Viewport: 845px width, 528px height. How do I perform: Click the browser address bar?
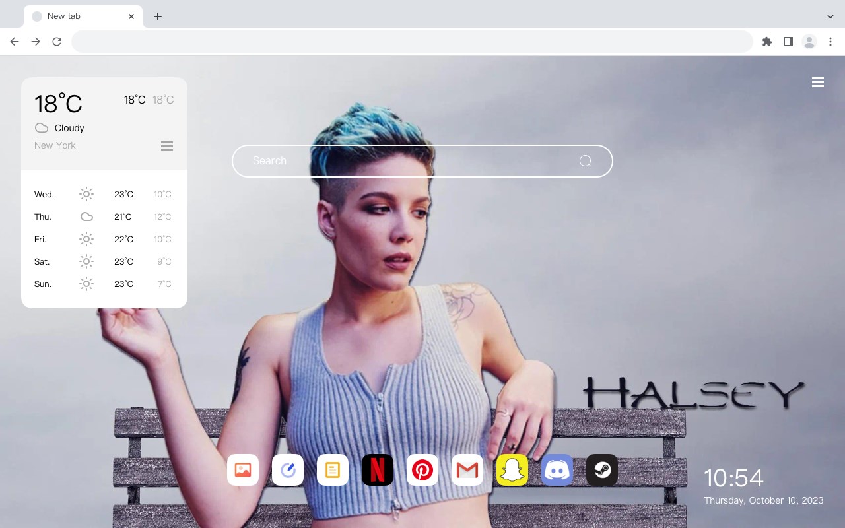(412, 42)
